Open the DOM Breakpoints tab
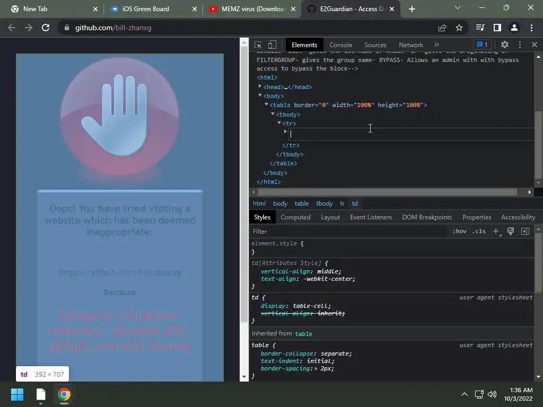543x407 pixels. [427, 217]
